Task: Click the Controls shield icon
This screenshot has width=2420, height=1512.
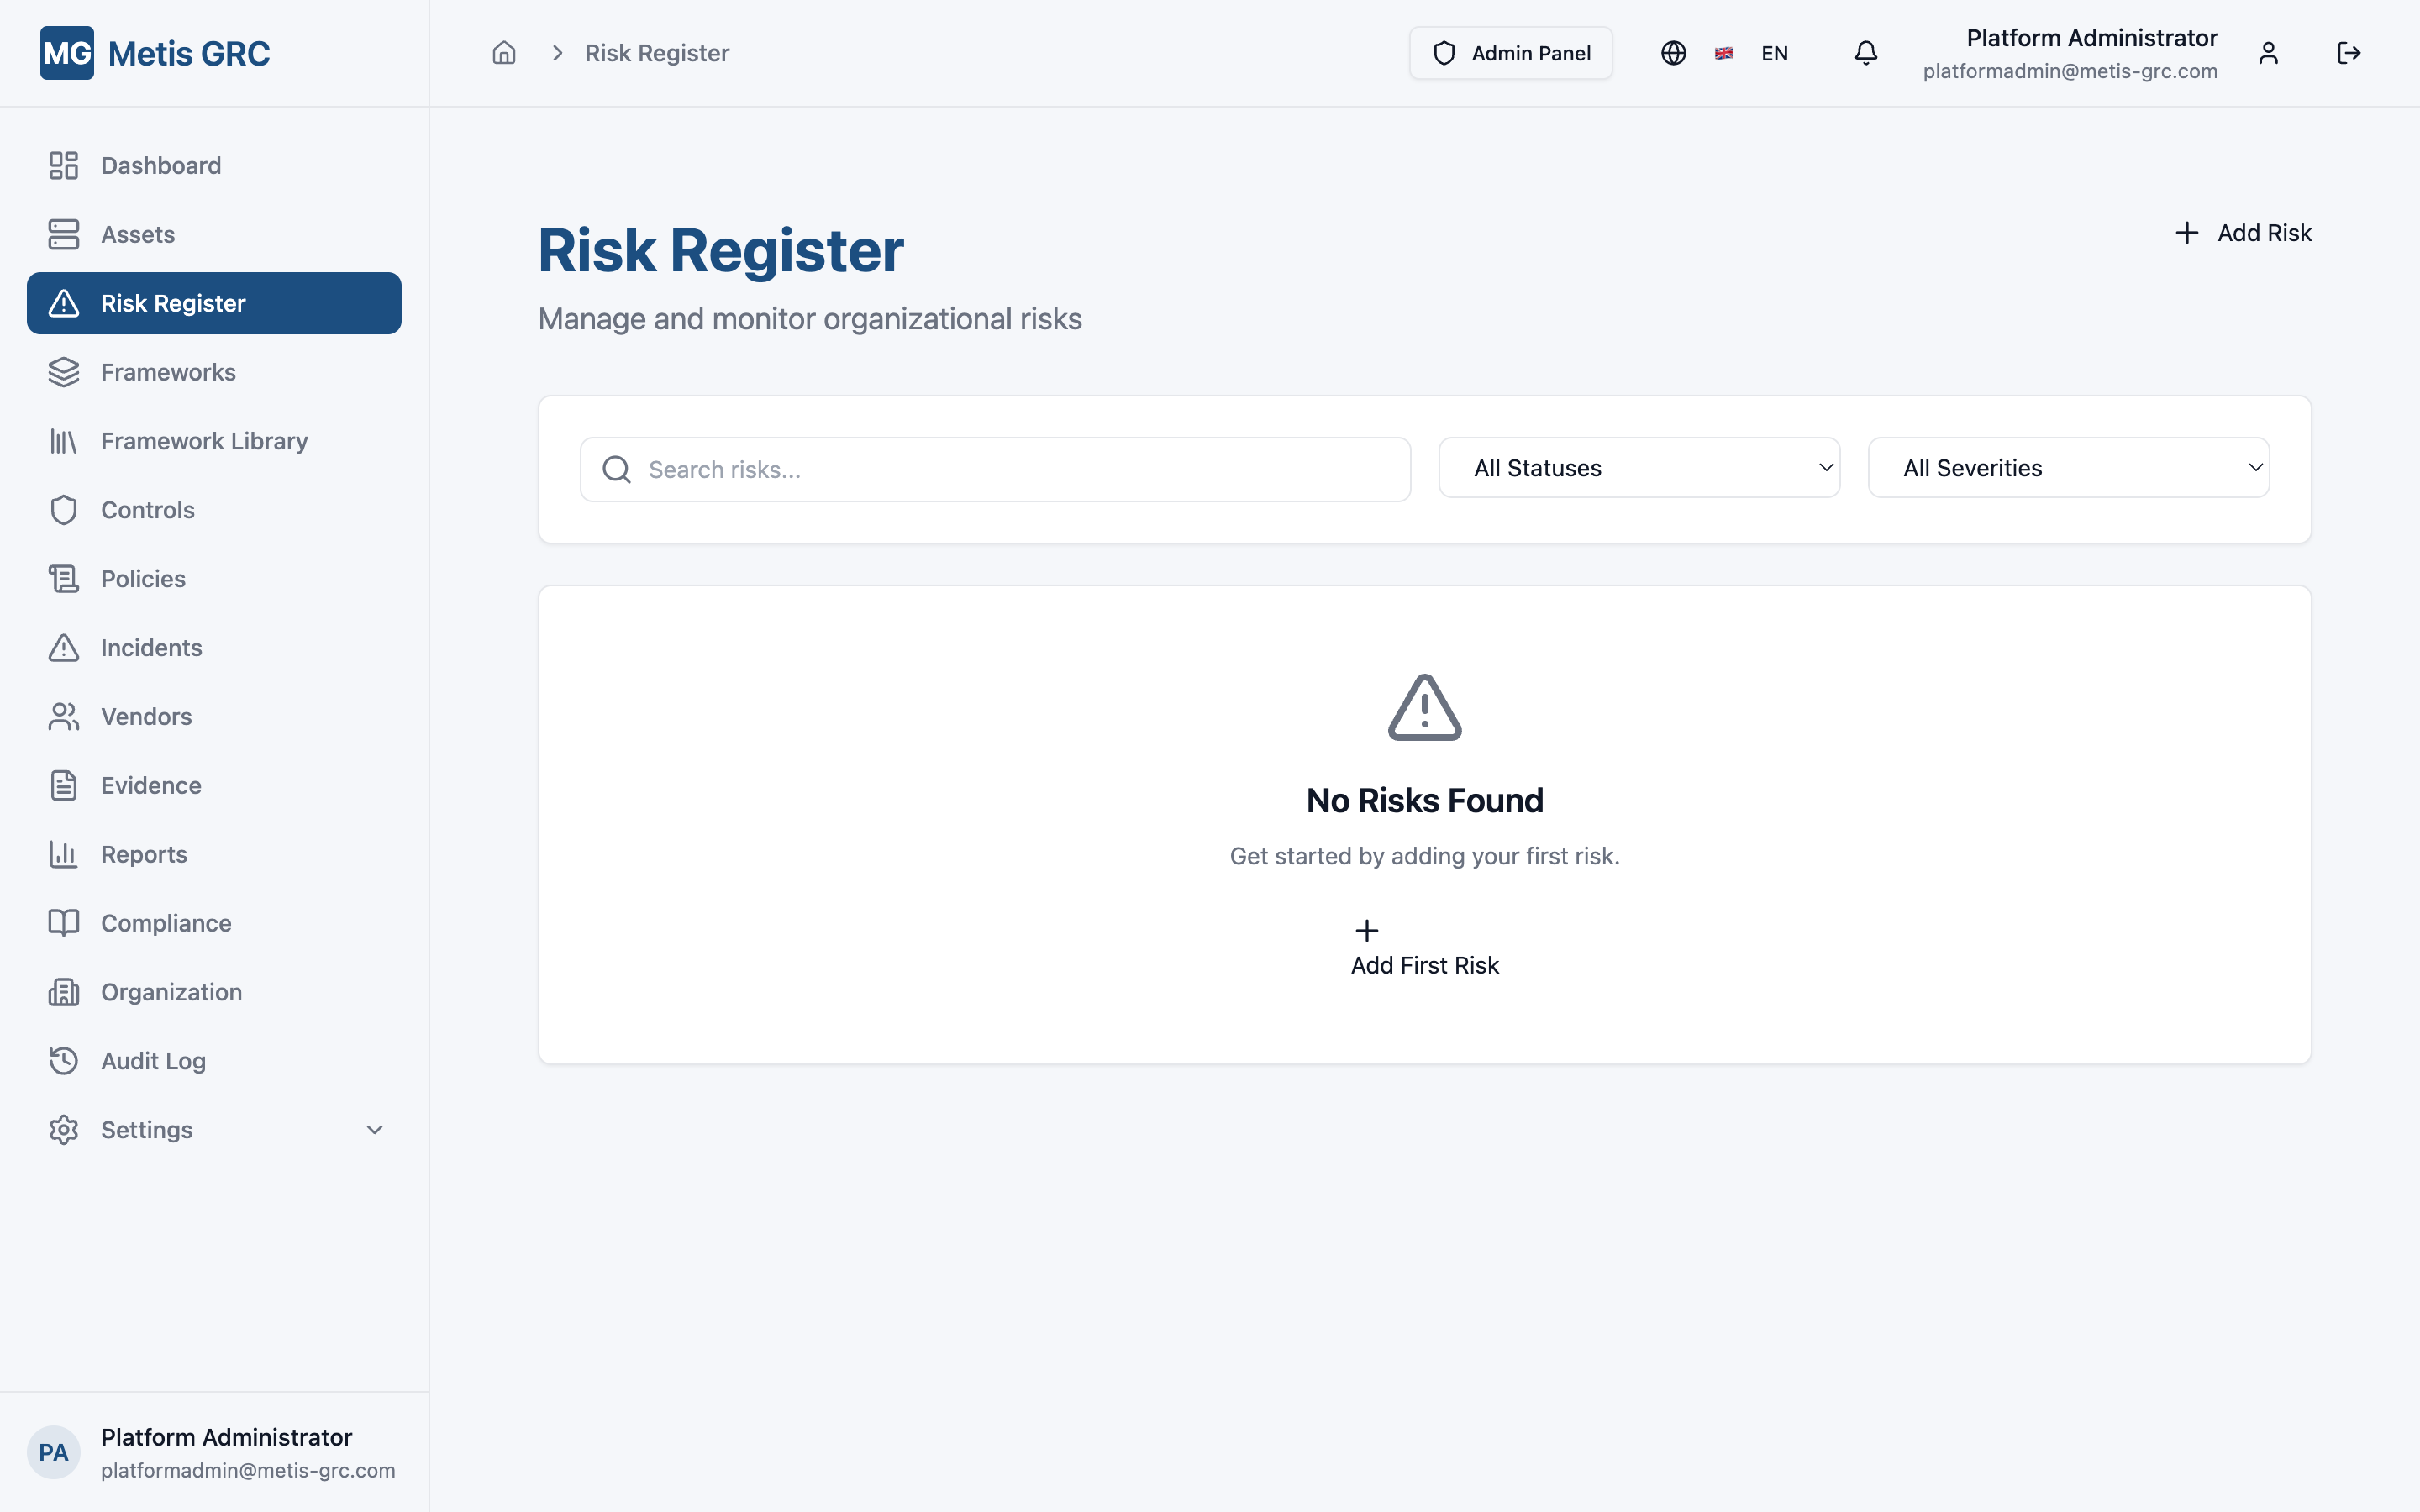Action: pyautogui.click(x=64, y=509)
